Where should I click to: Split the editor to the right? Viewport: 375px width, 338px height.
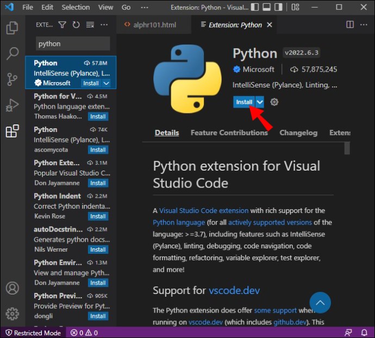coord(350,24)
